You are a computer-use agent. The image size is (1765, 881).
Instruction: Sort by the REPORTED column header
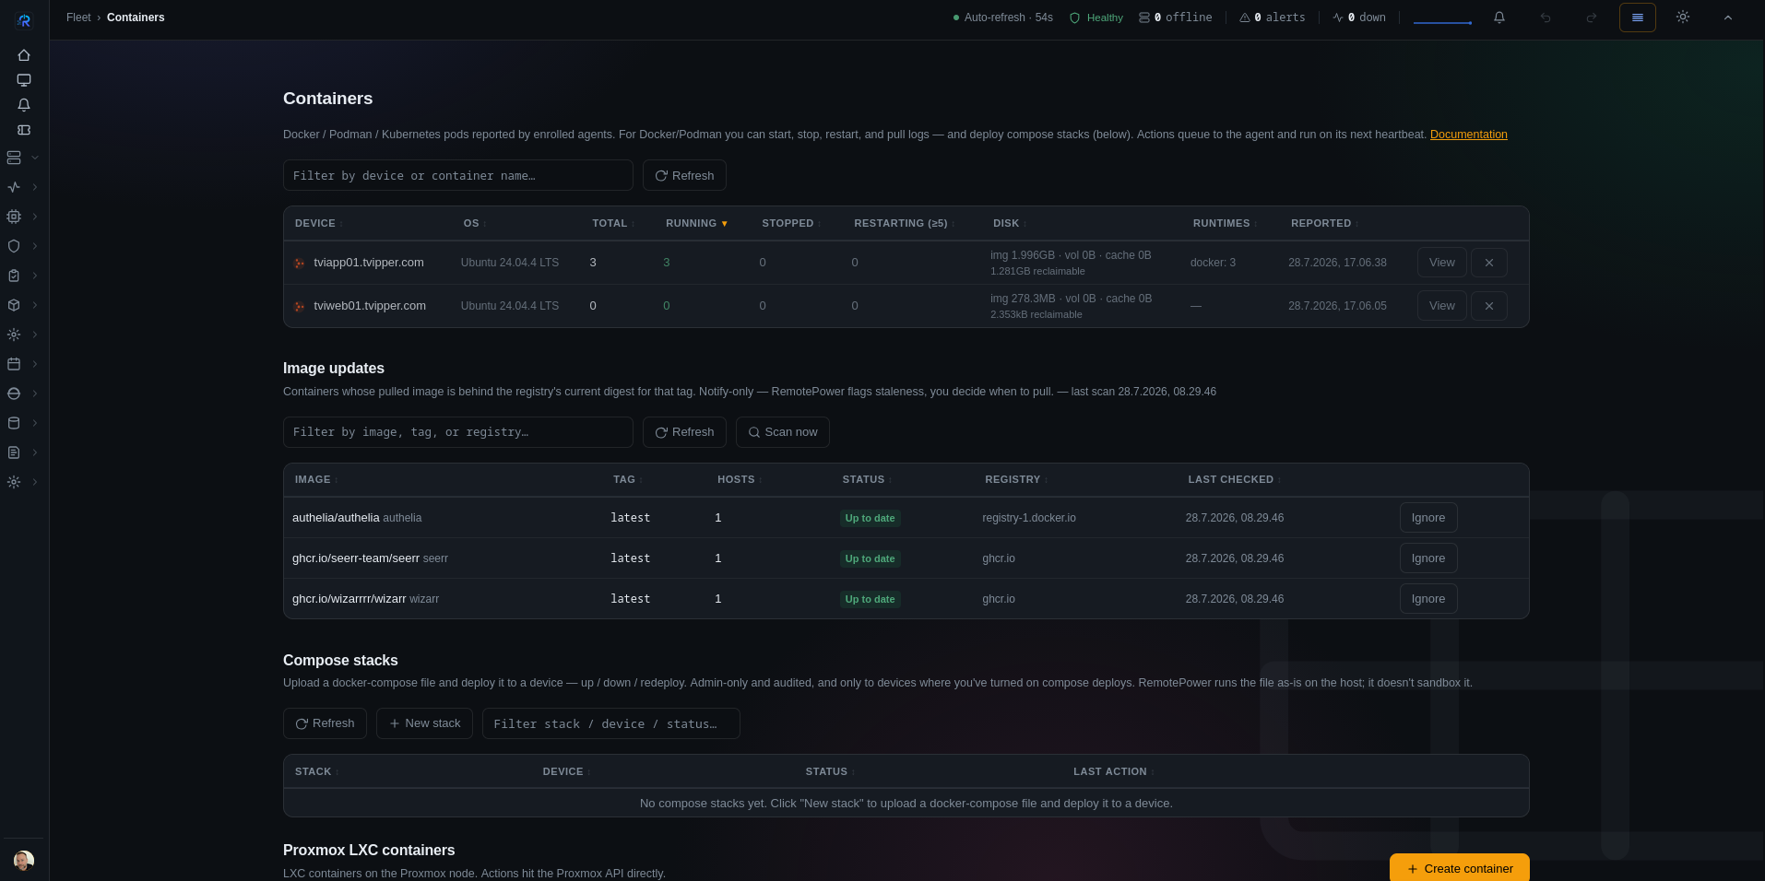(x=1324, y=223)
